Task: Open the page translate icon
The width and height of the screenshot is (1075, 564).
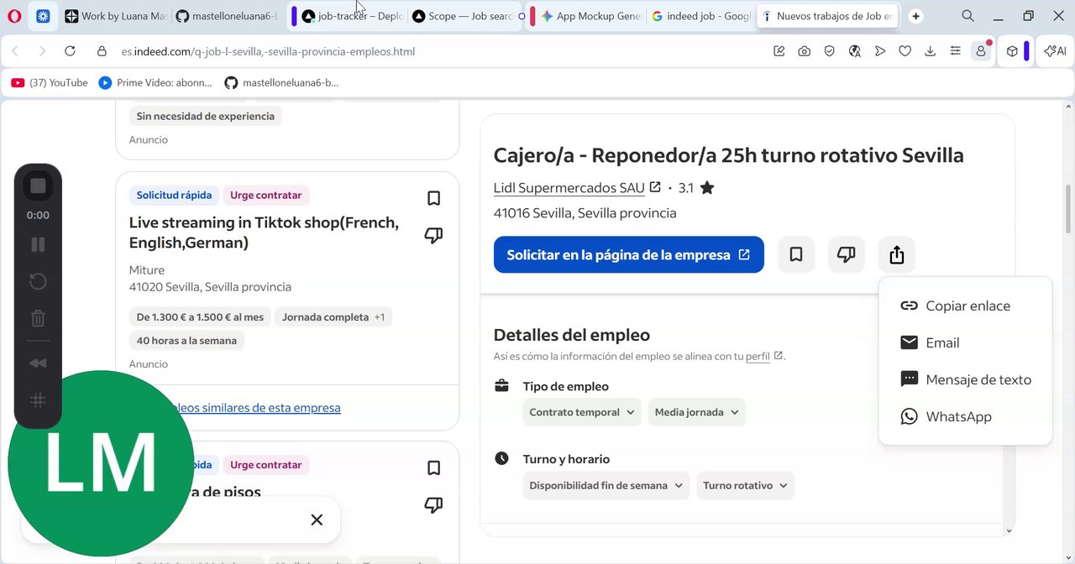Action: (x=855, y=51)
